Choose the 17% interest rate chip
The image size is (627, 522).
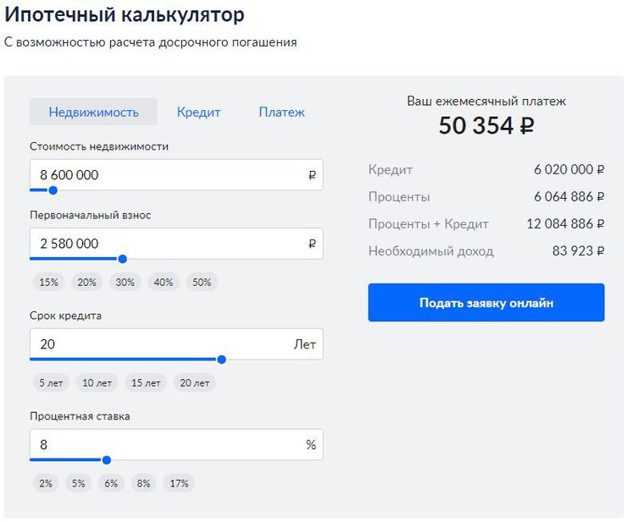pos(179,484)
